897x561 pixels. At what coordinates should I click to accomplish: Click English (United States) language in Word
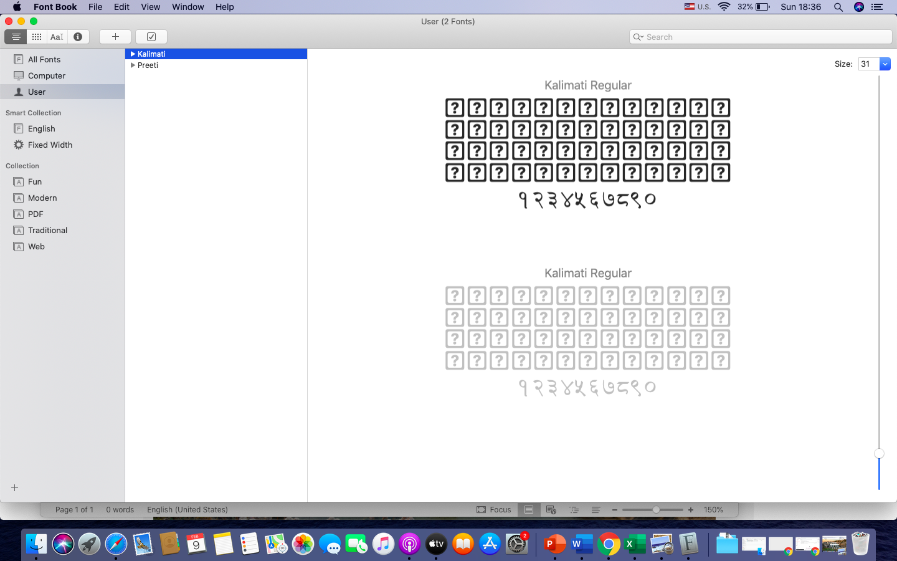tap(187, 510)
